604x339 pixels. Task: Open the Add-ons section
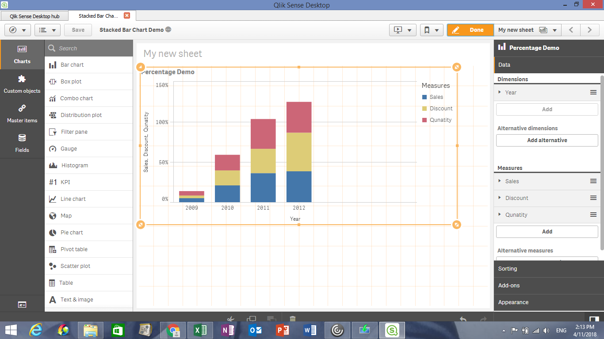[x=549, y=286]
